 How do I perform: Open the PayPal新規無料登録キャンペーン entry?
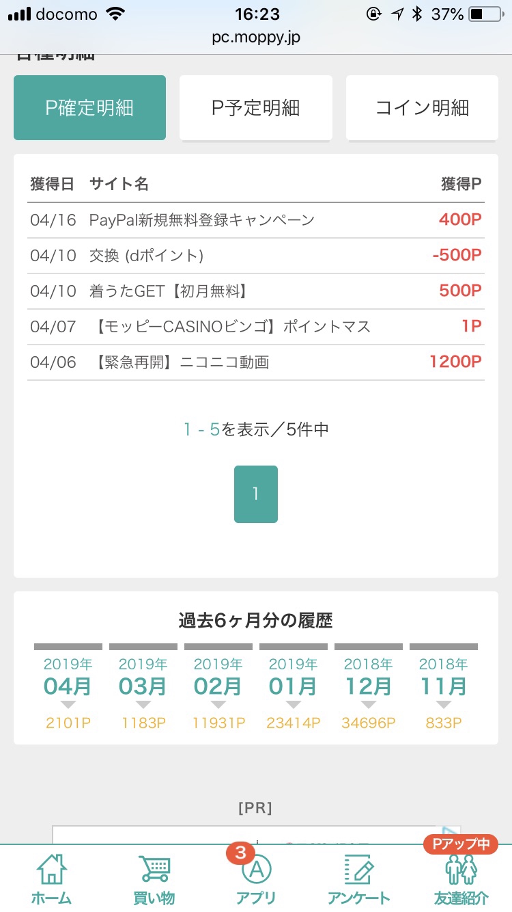click(256, 220)
